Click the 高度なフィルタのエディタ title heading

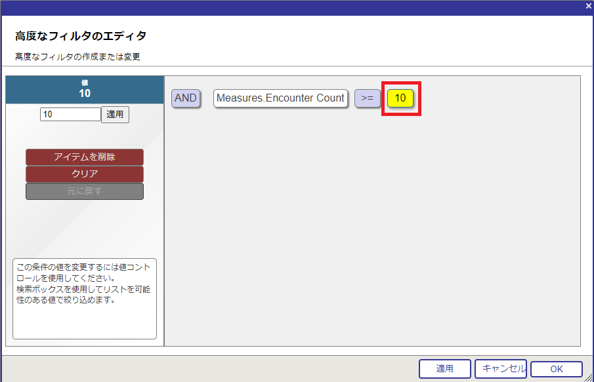(x=81, y=35)
